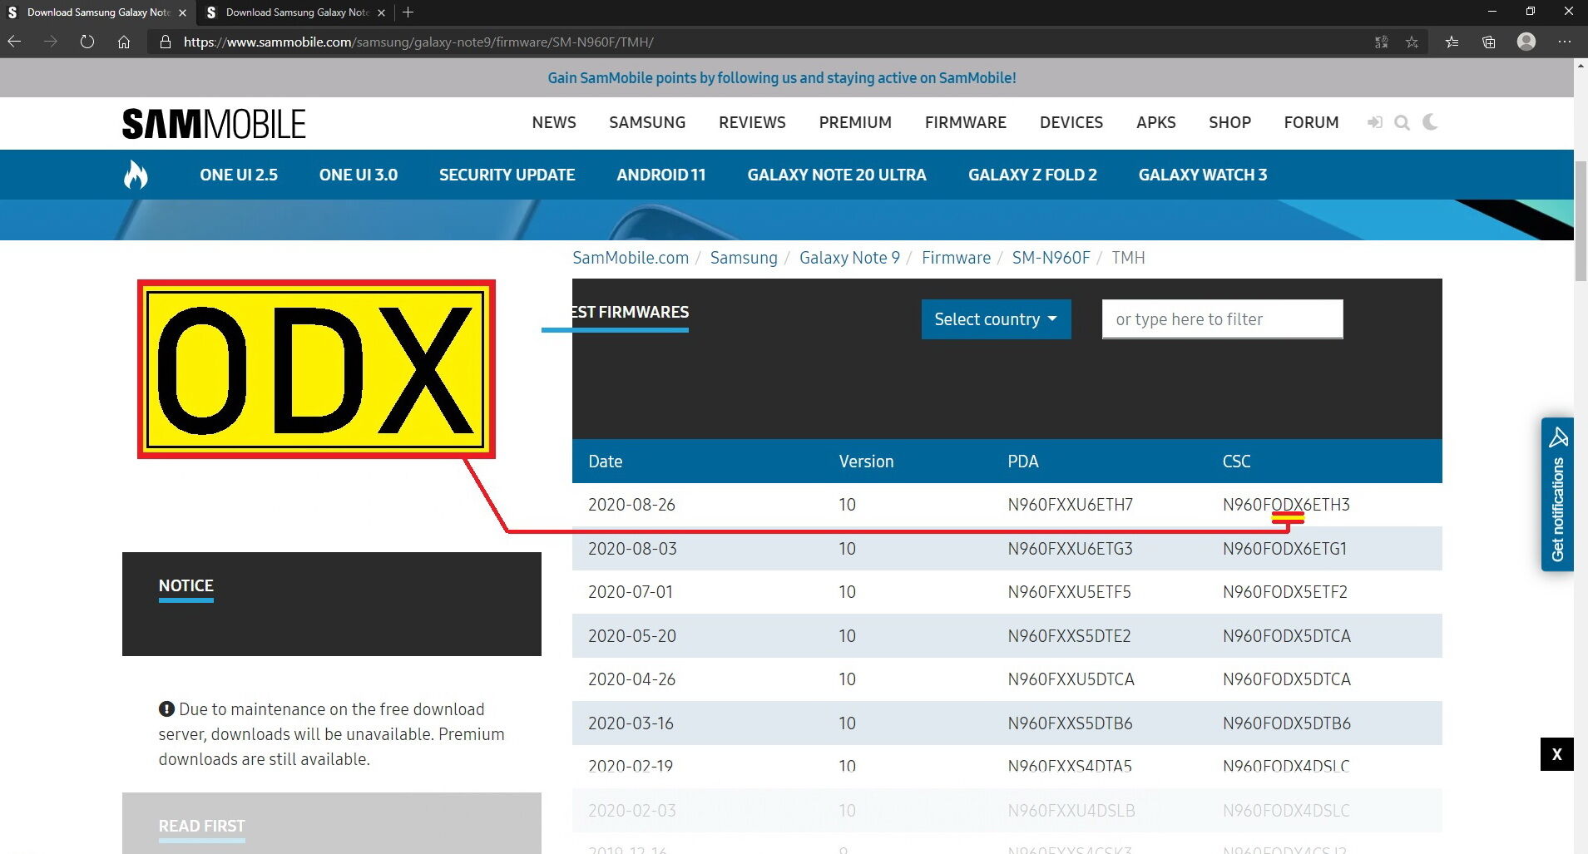This screenshot has height=854, width=1588.
Task: Open the NEWS menu
Action: point(554,122)
